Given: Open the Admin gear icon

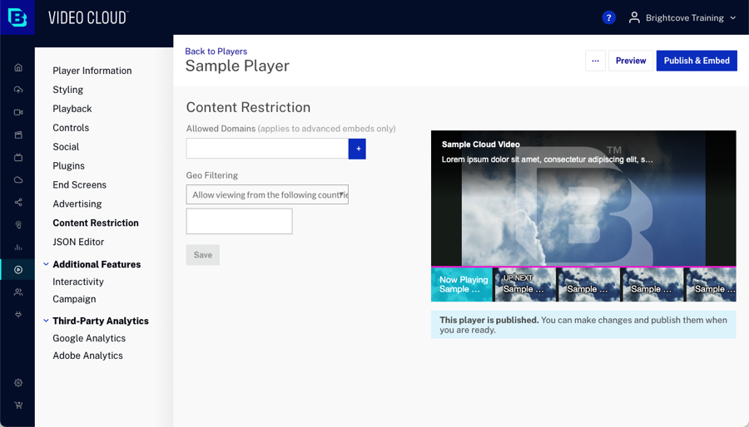Looking at the screenshot, I should [17, 383].
